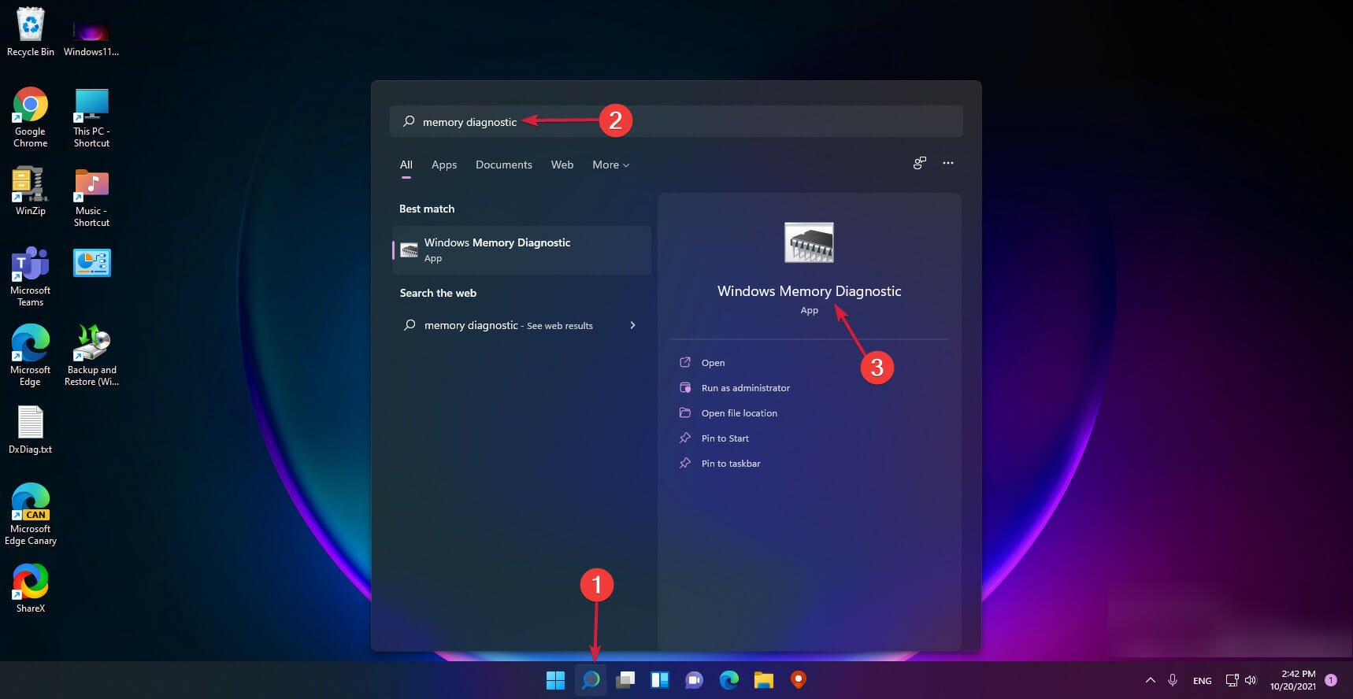Expand the More filter dropdown
Image resolution: width=1353 pixels, height=699 pixels.
click(611, 165)
